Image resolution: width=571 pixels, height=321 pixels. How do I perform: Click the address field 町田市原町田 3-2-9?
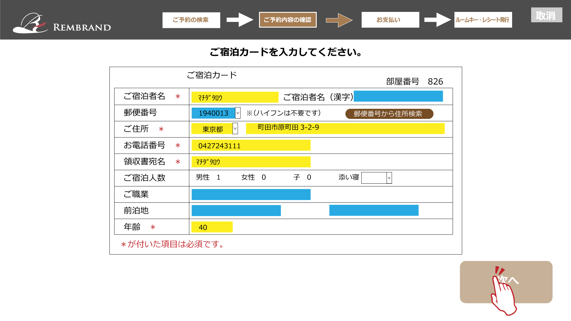pos(345,128)
